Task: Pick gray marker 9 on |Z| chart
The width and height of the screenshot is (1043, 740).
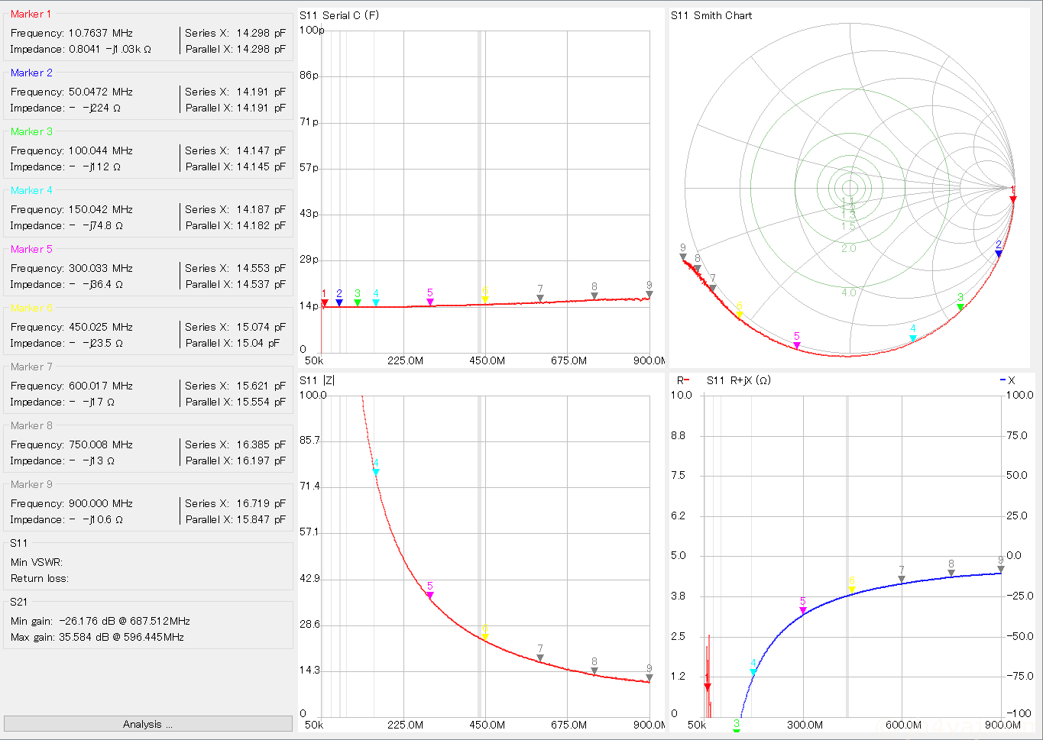Action: coord(649,677)
